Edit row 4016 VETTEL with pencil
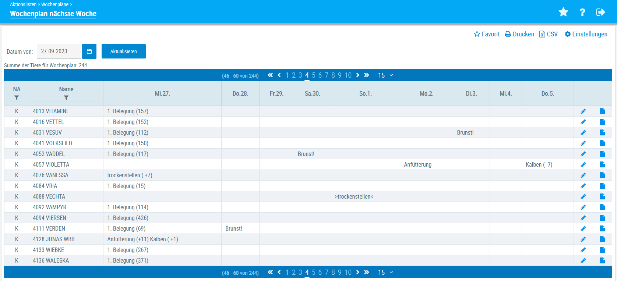 pyautogui.click(x=583, y=122)
